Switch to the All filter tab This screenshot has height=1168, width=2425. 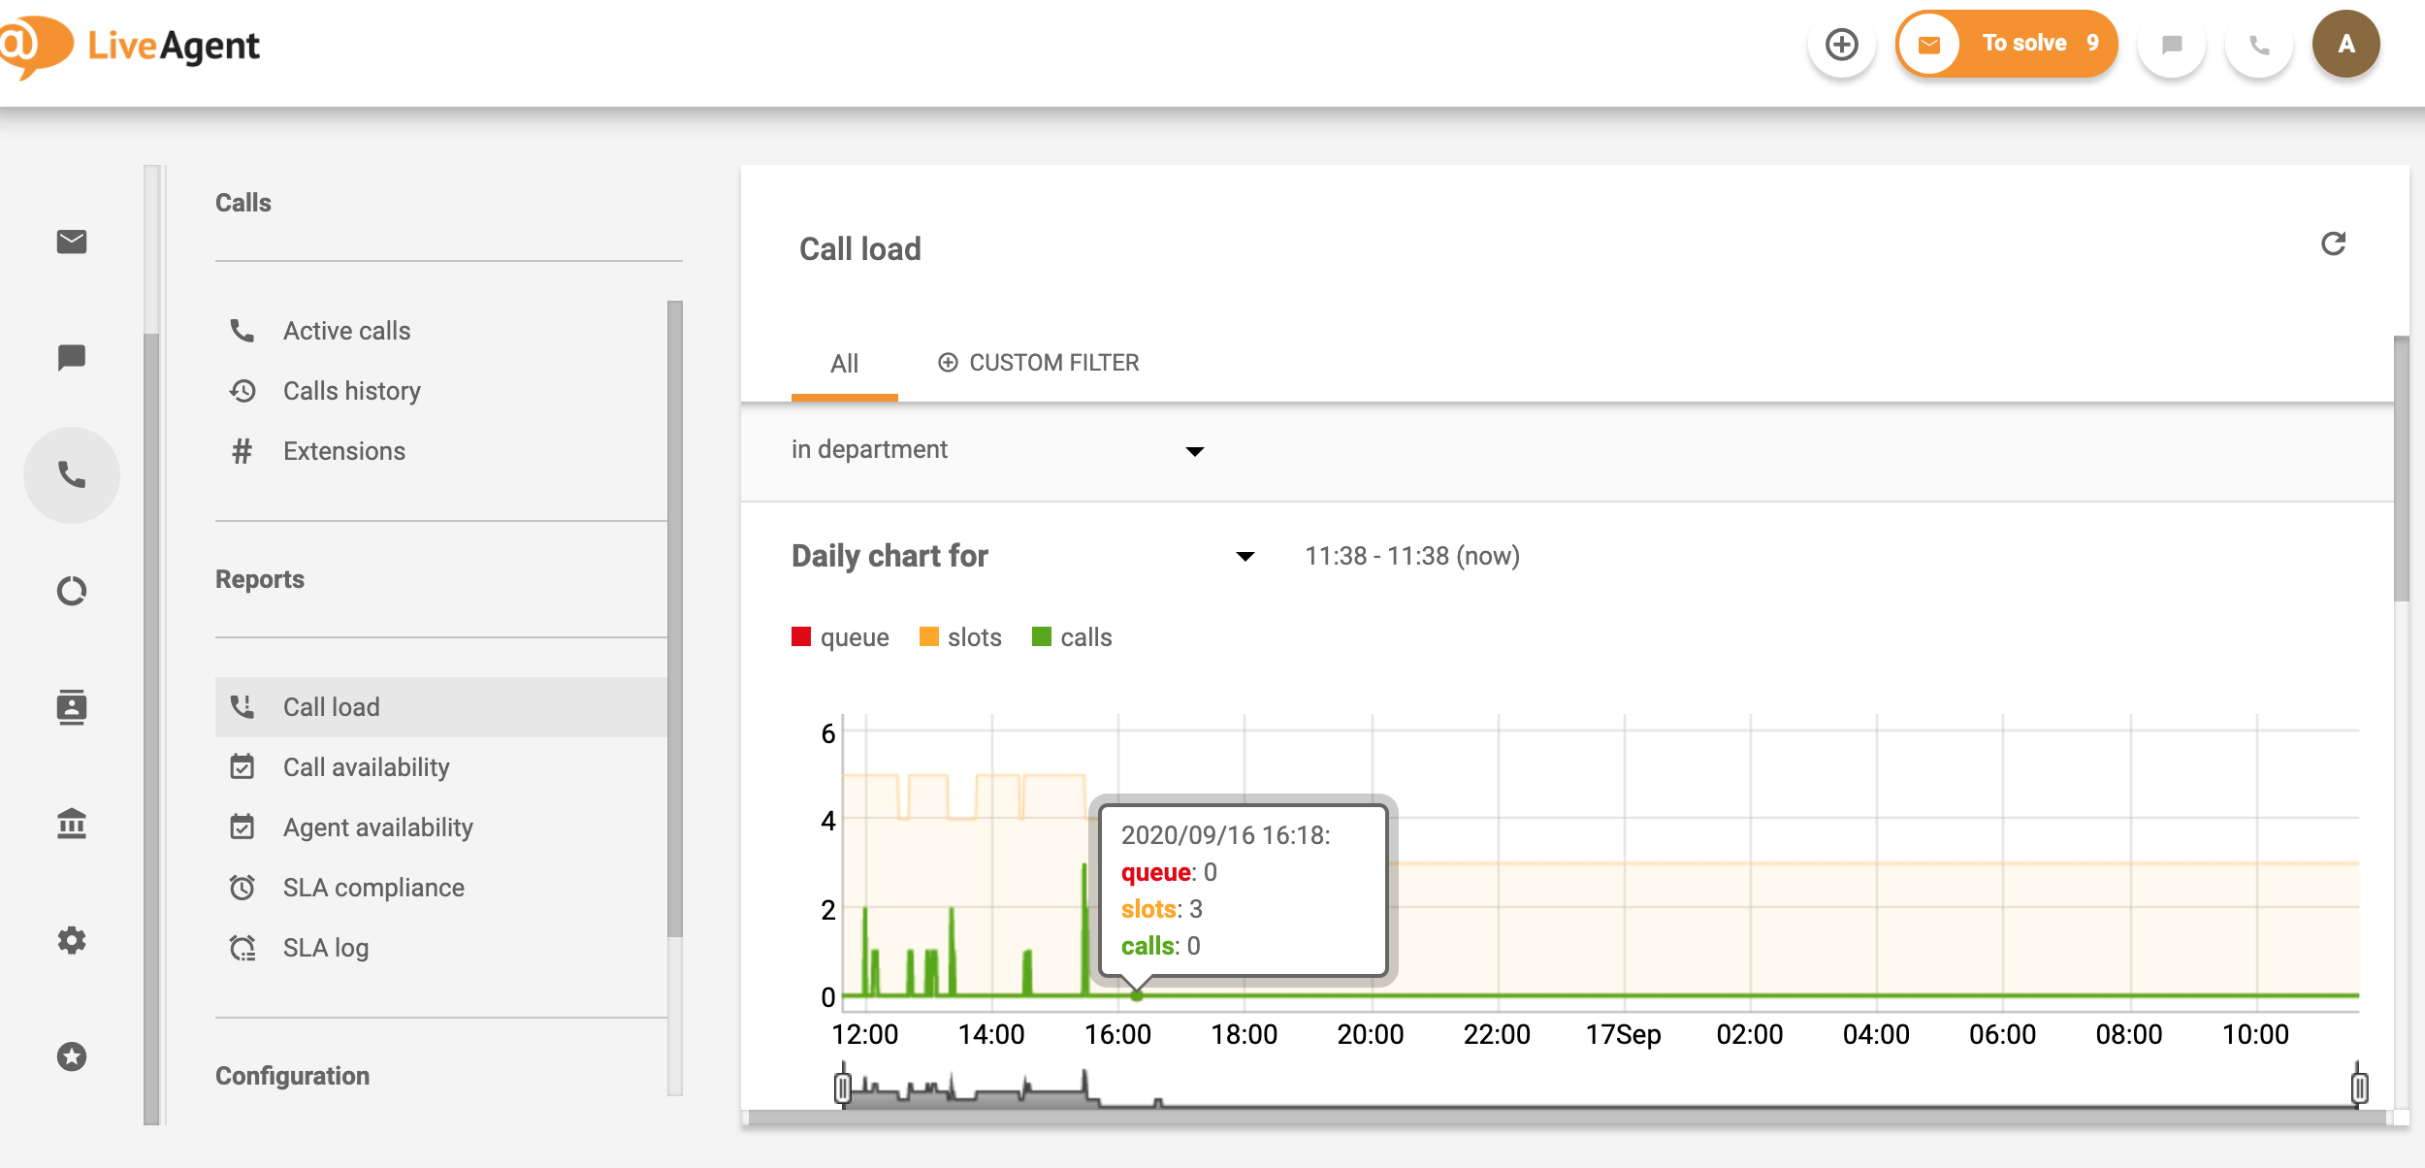(x=844, y=364)
